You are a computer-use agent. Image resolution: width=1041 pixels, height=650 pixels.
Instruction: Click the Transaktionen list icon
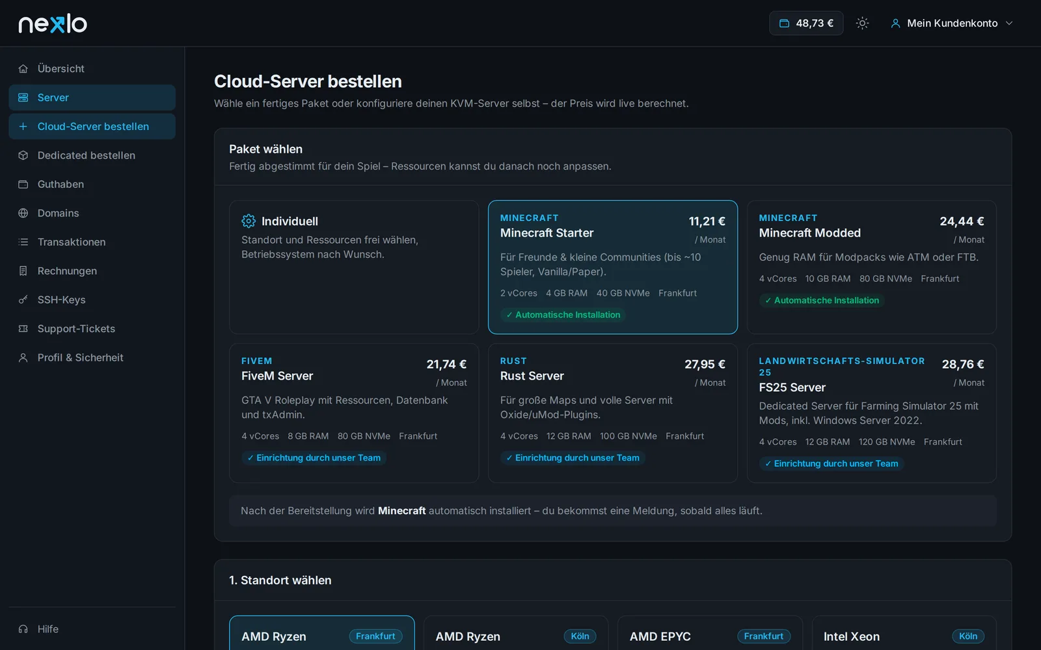23,242
